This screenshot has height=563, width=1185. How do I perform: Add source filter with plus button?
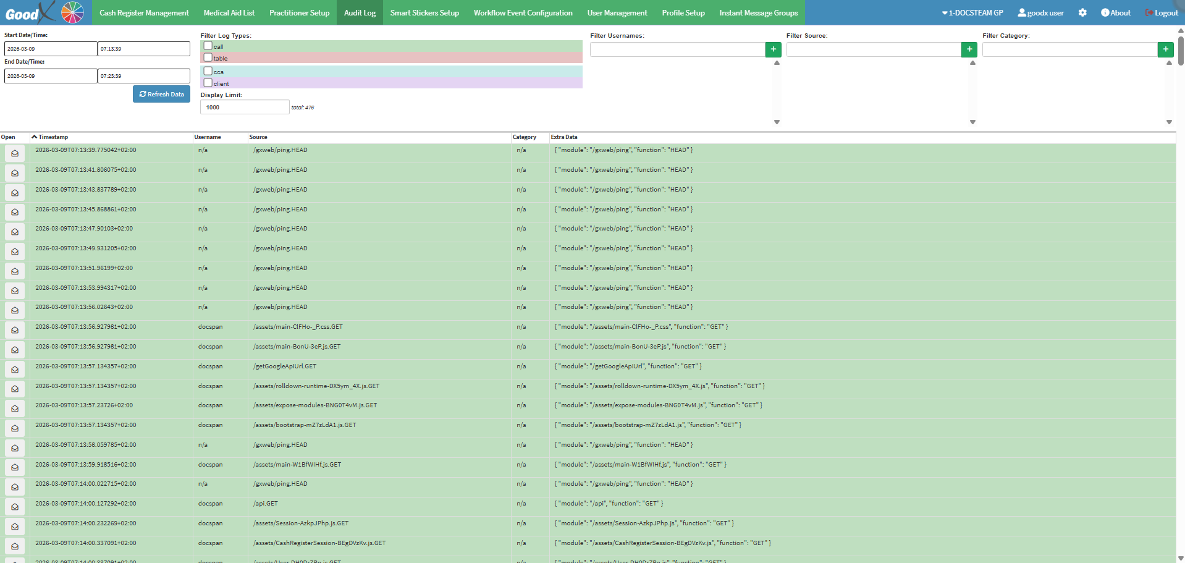coord(969,49)
